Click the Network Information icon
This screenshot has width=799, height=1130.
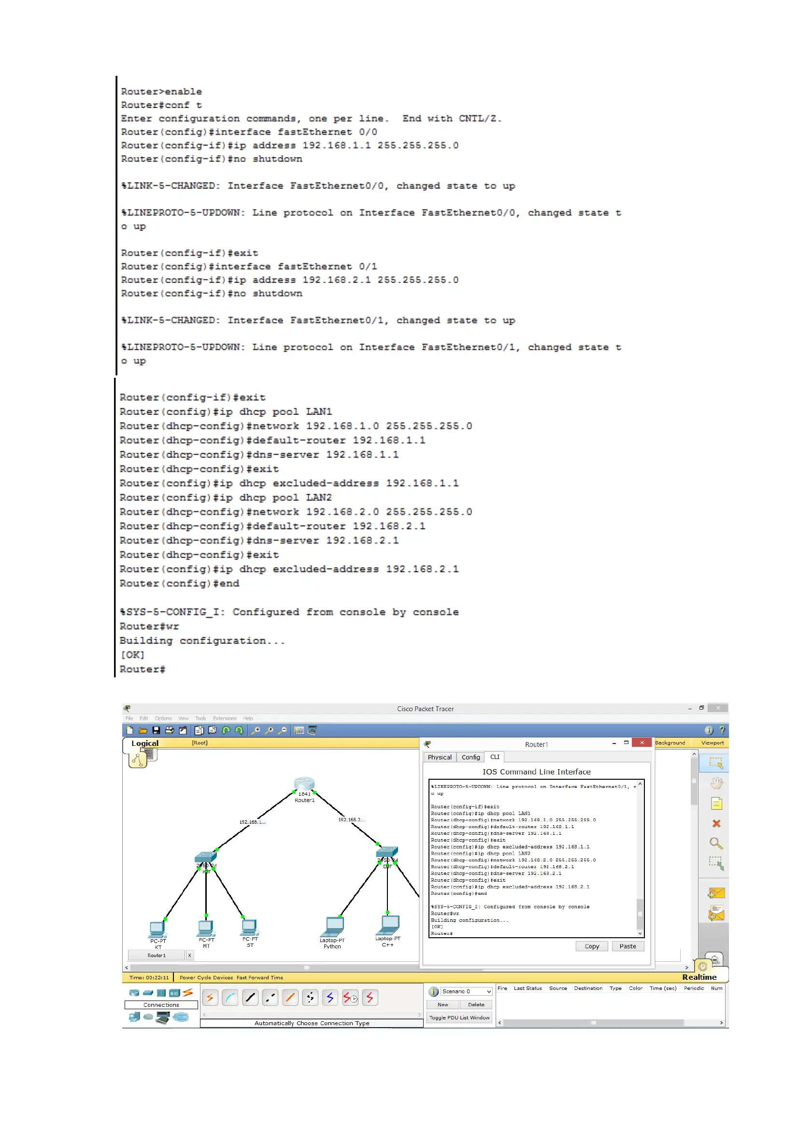click(709, 730)
